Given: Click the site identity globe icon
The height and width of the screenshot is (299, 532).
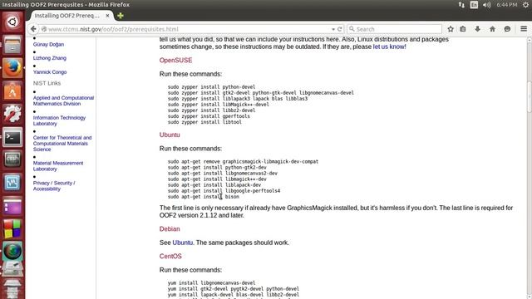Looking at the screenshot, I should 44,29.
